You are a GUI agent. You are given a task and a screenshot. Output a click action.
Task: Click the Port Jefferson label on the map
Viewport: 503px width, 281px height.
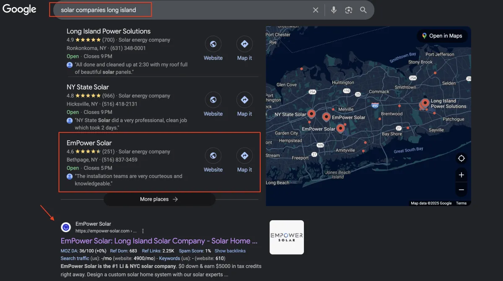(x=440, y=54)
